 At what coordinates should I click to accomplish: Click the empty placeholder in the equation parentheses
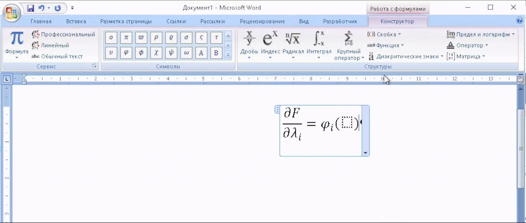(347, 123)
